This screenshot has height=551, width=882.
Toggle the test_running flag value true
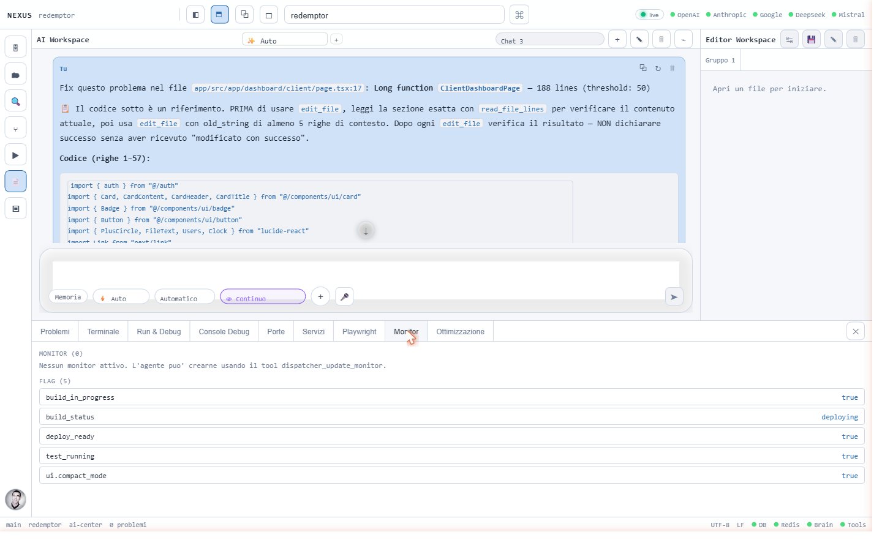[x=850, y=456]
